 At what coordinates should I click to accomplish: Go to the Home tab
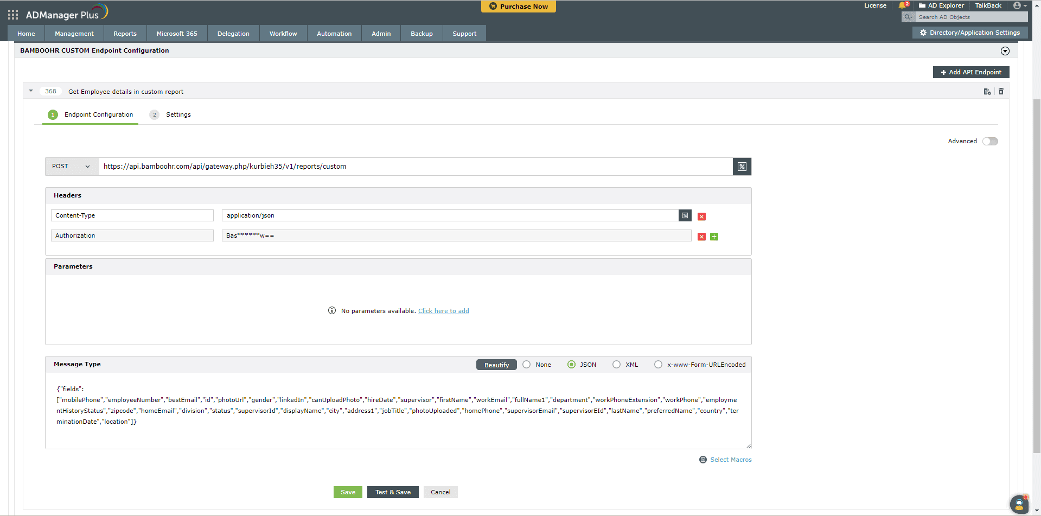[x=26, y=34]
